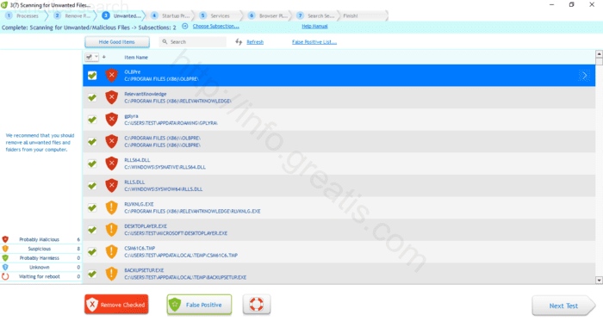603x321 pixels.
Task: Open the select-all checkbox dropdown arrow
Action: pyautogui.click(x=96, y=57)
